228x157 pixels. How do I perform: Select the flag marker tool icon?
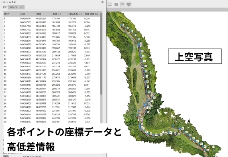point(122,4)
